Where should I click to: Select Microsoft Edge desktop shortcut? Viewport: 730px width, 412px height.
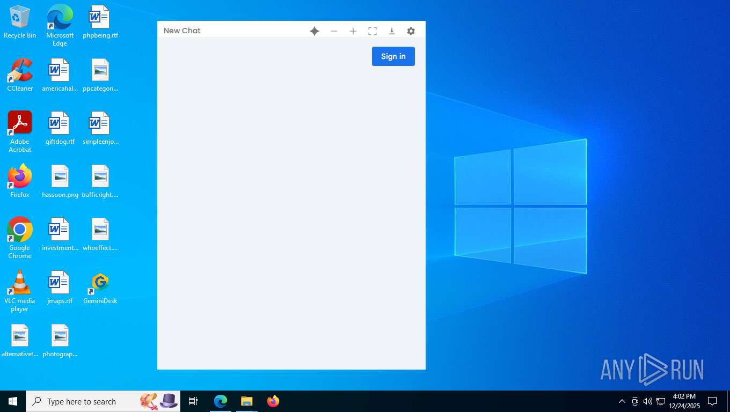coord(60,25)
